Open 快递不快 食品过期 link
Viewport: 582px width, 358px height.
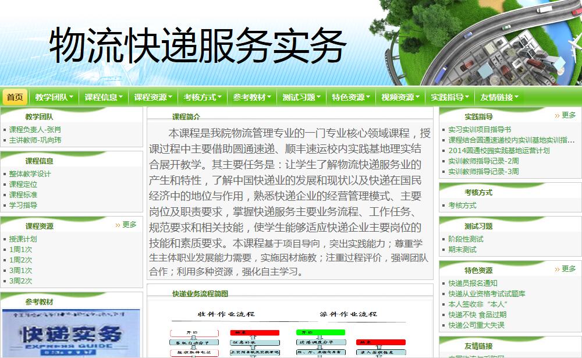pos(477,314)
